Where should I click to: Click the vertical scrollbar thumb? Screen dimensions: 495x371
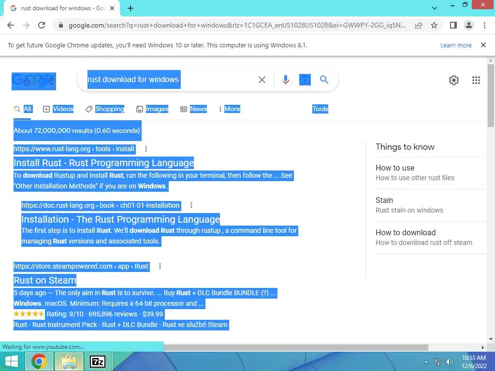(491, 96)
